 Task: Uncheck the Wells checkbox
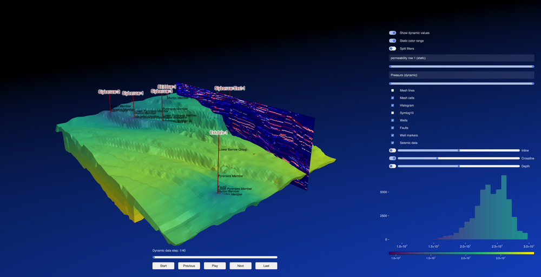tap(392, 121)
